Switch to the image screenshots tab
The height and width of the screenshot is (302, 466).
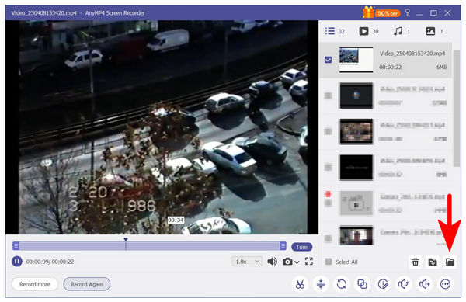click(434, 31)
